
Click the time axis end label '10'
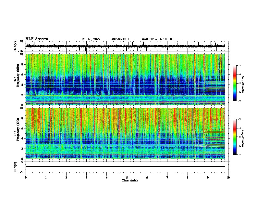click(x=228, y=178)
